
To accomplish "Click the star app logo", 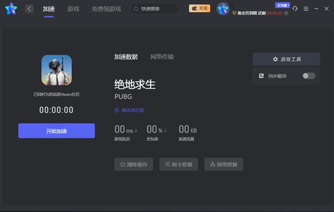I will coord(11,9).
